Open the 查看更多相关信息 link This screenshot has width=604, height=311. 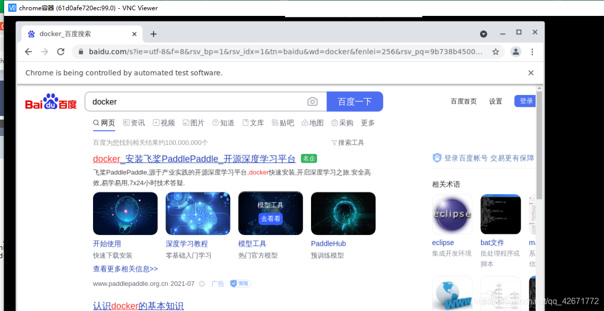pos(125,268)
